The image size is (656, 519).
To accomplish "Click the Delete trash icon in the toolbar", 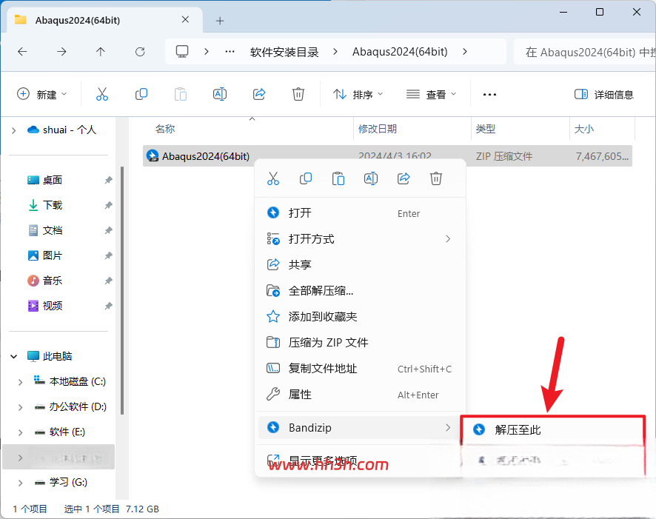I will [x=298, y=94].
